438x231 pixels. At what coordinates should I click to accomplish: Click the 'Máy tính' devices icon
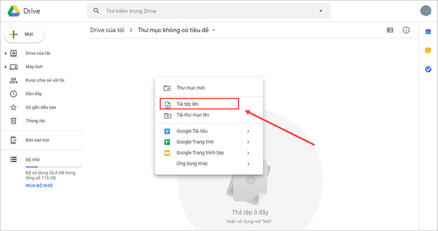[x=13, y=66]
